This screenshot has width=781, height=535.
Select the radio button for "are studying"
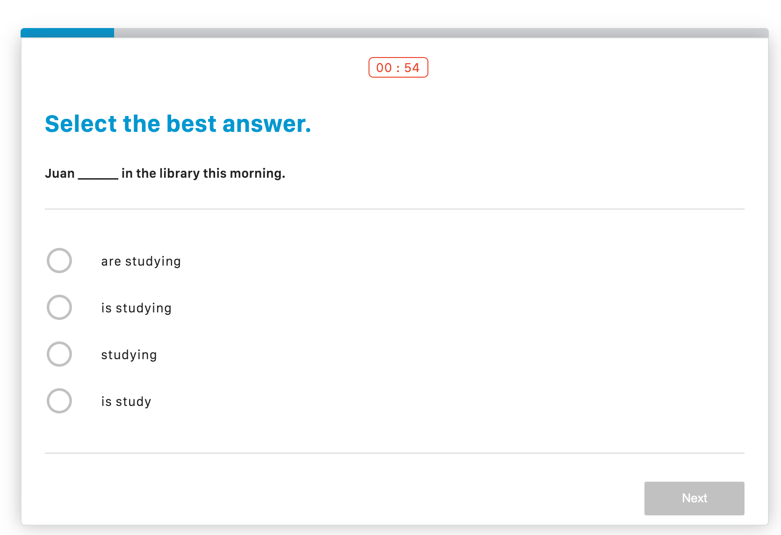coord(59,261)
